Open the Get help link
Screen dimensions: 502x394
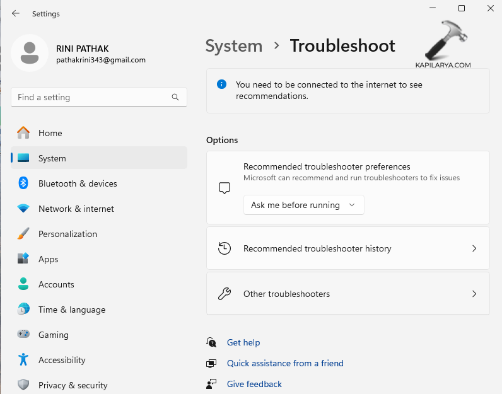pos(243,342)
